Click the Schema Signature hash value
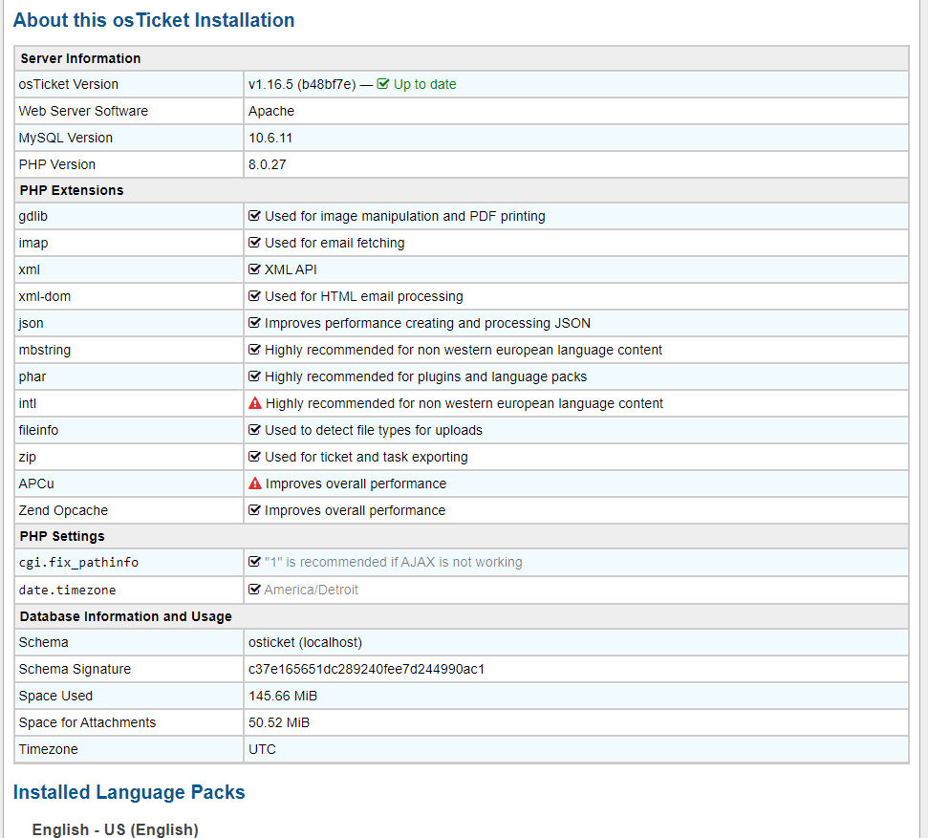 [x=366, y=669]
